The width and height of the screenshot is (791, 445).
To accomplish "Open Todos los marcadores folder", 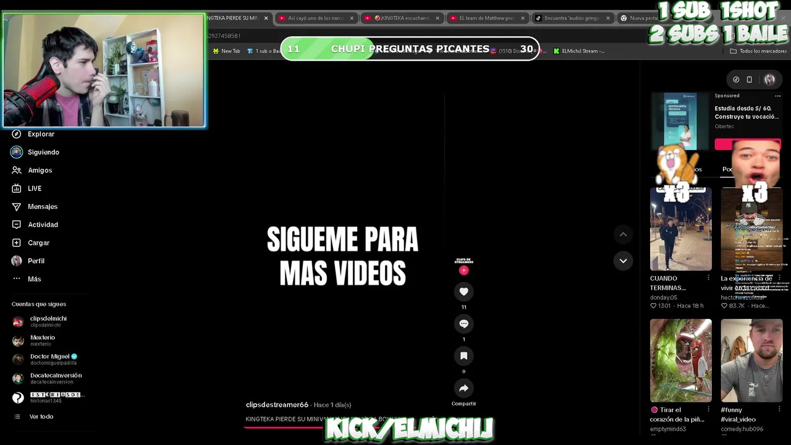I will point(758,51).
